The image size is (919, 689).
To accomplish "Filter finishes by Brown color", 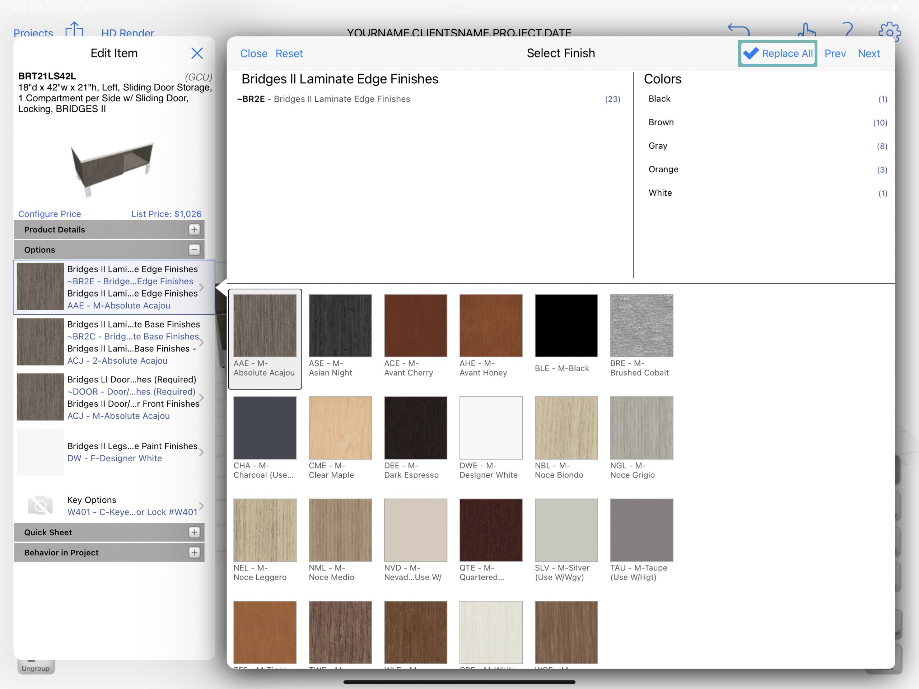I will click(768, 122).
